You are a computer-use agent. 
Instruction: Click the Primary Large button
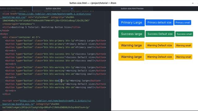pyautogui.click(x=131, y=23)
